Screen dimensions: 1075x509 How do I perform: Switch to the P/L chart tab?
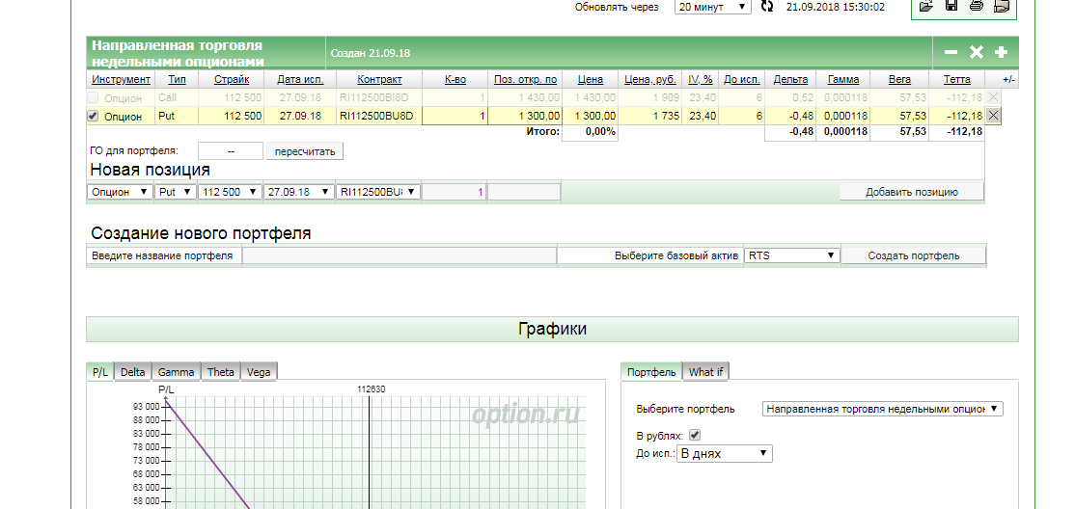click(100, 372)
